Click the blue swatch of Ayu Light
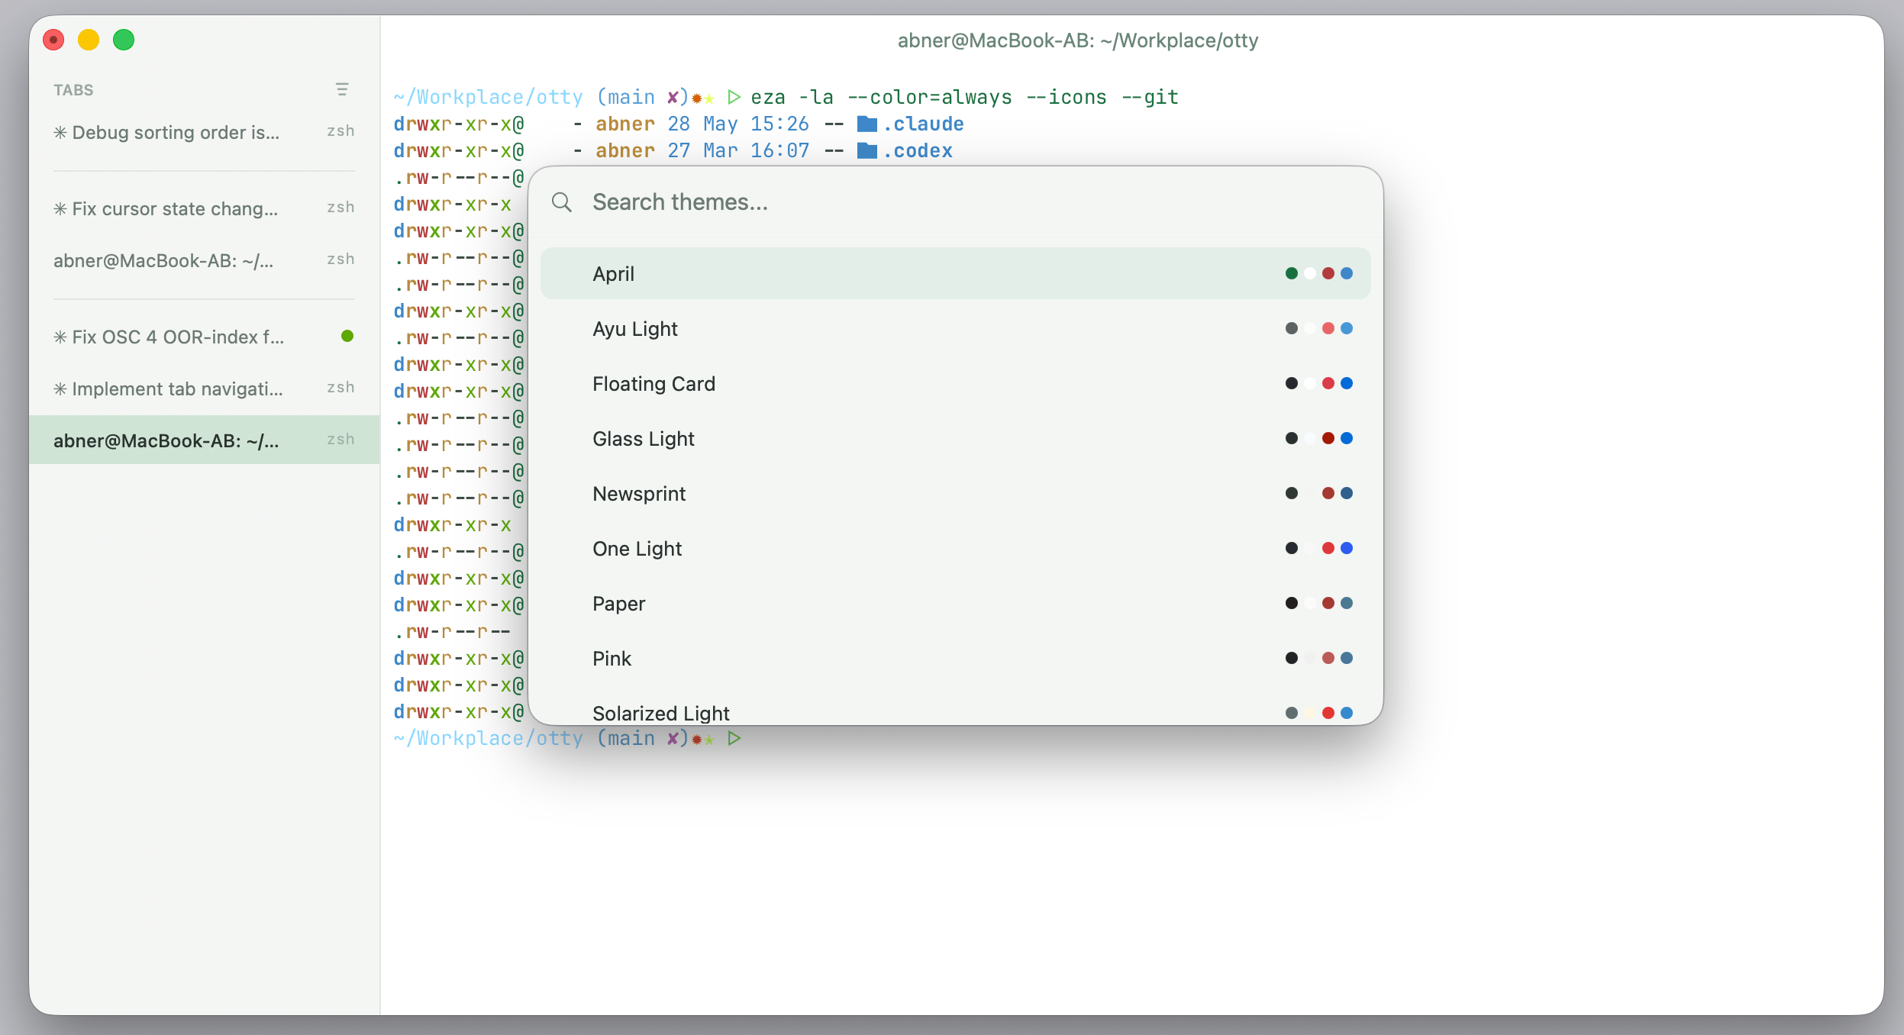 [x=1347, y=328]
